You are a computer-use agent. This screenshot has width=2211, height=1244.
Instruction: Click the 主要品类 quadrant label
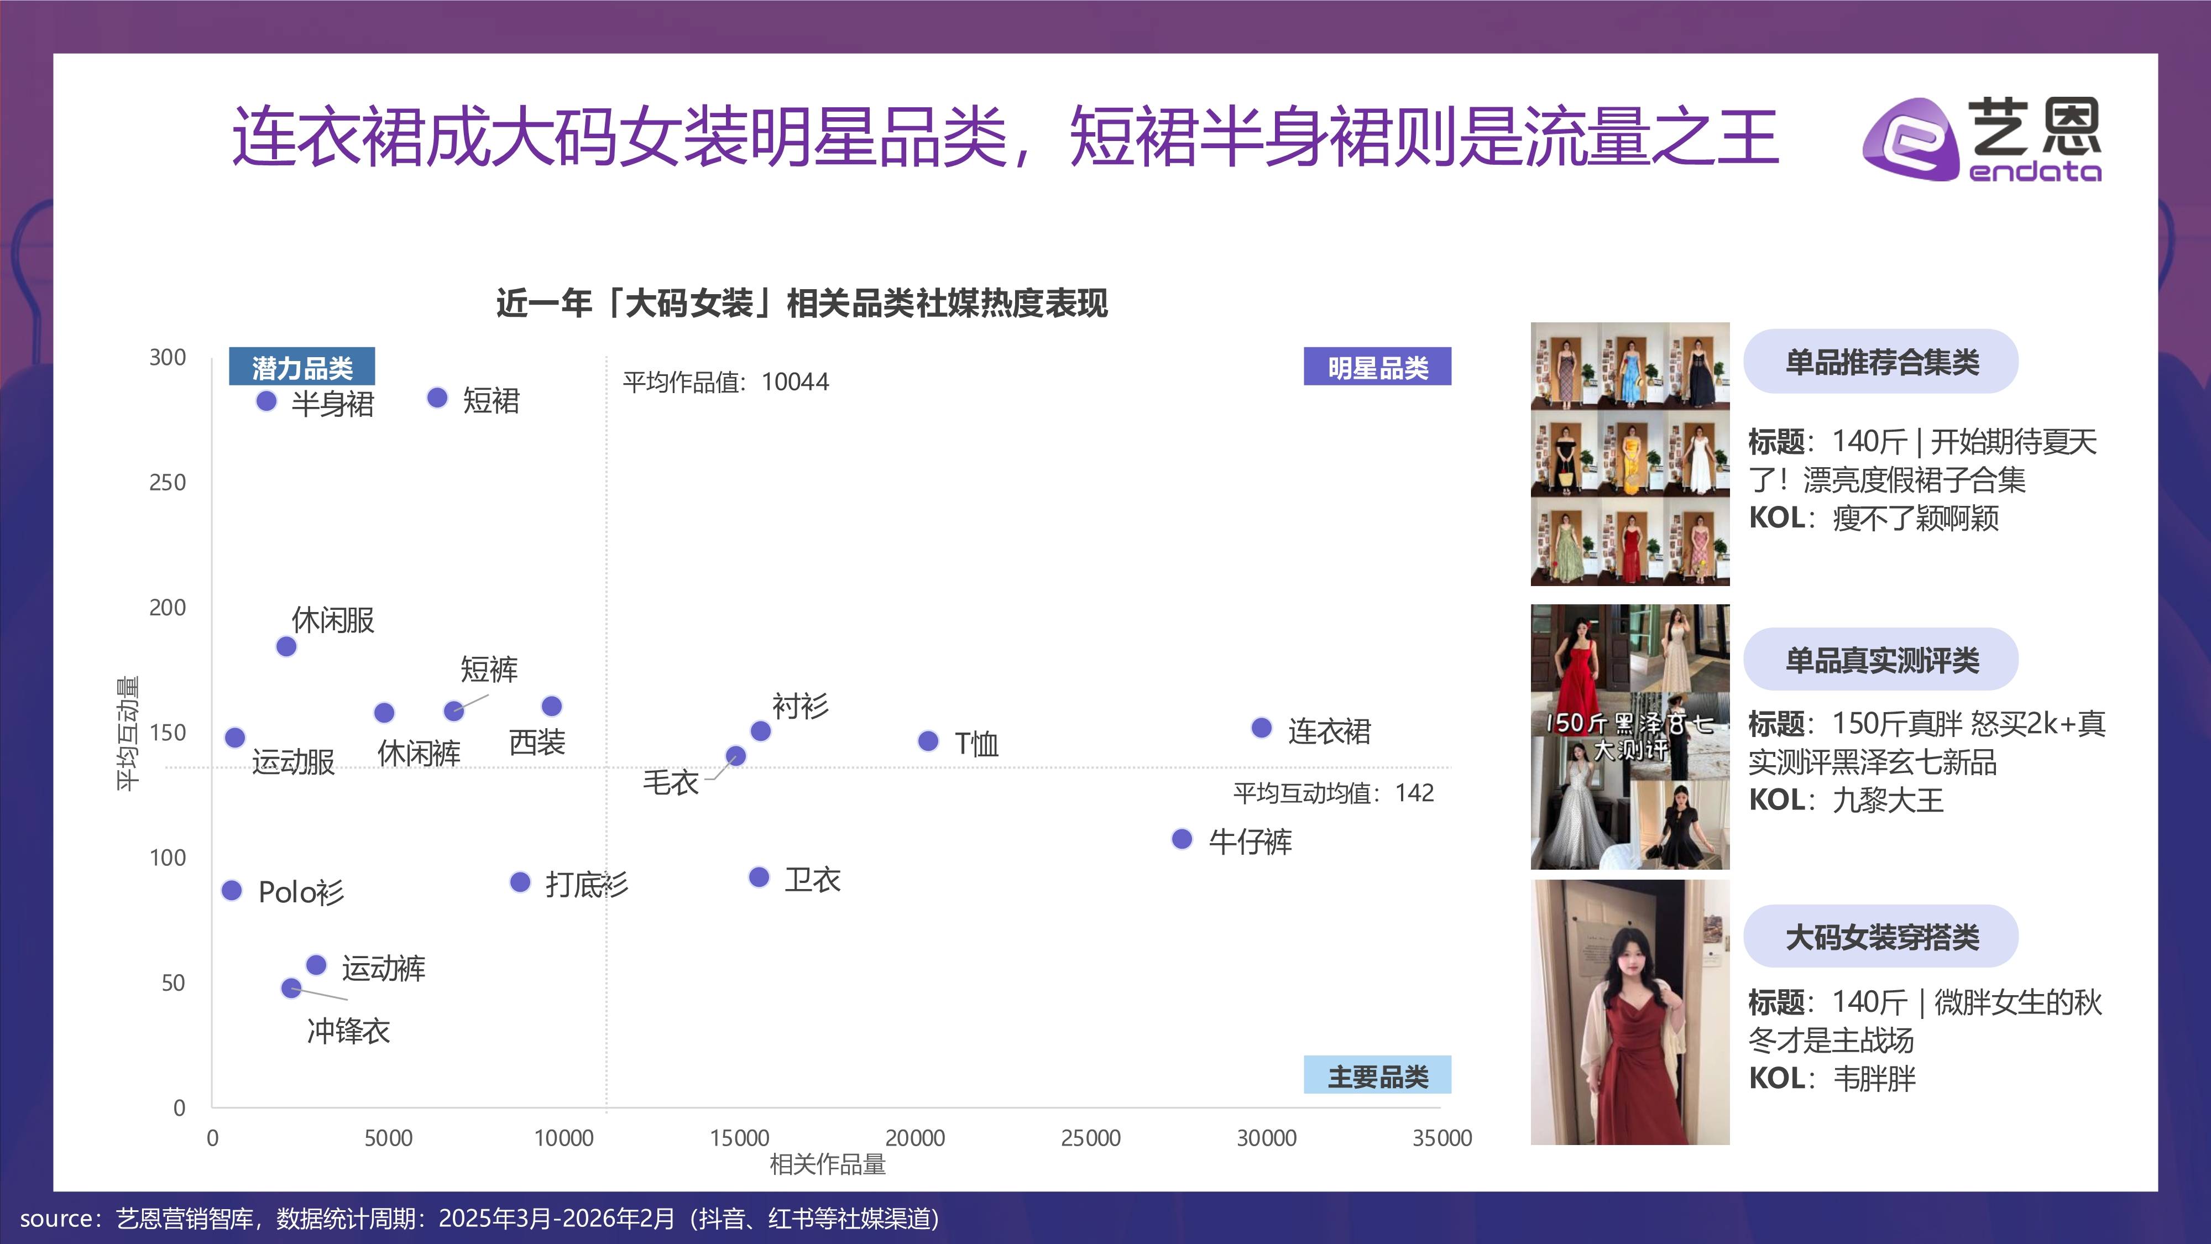tap(1377, 1076)
